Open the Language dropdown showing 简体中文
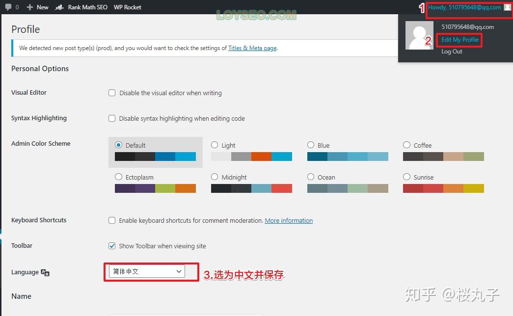This screenshot has height=316, width=513. pos(147,271)
